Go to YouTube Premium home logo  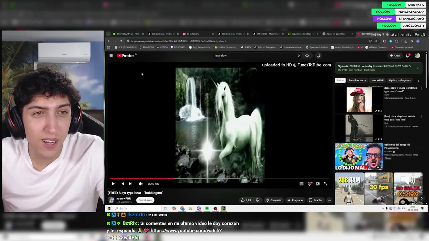coord(126,56)
